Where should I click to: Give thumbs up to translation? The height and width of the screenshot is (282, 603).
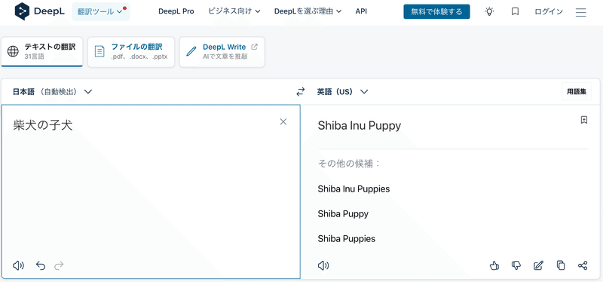[x=494, y=265]
